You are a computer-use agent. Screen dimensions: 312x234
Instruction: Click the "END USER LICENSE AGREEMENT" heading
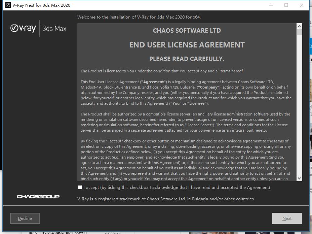pyautogui.click(x=187, y=45)
